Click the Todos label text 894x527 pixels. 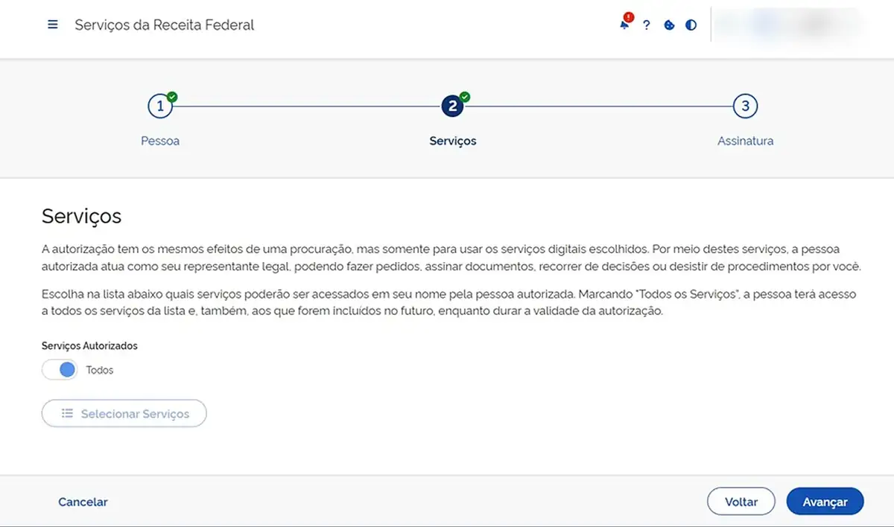tap(100, 370)
